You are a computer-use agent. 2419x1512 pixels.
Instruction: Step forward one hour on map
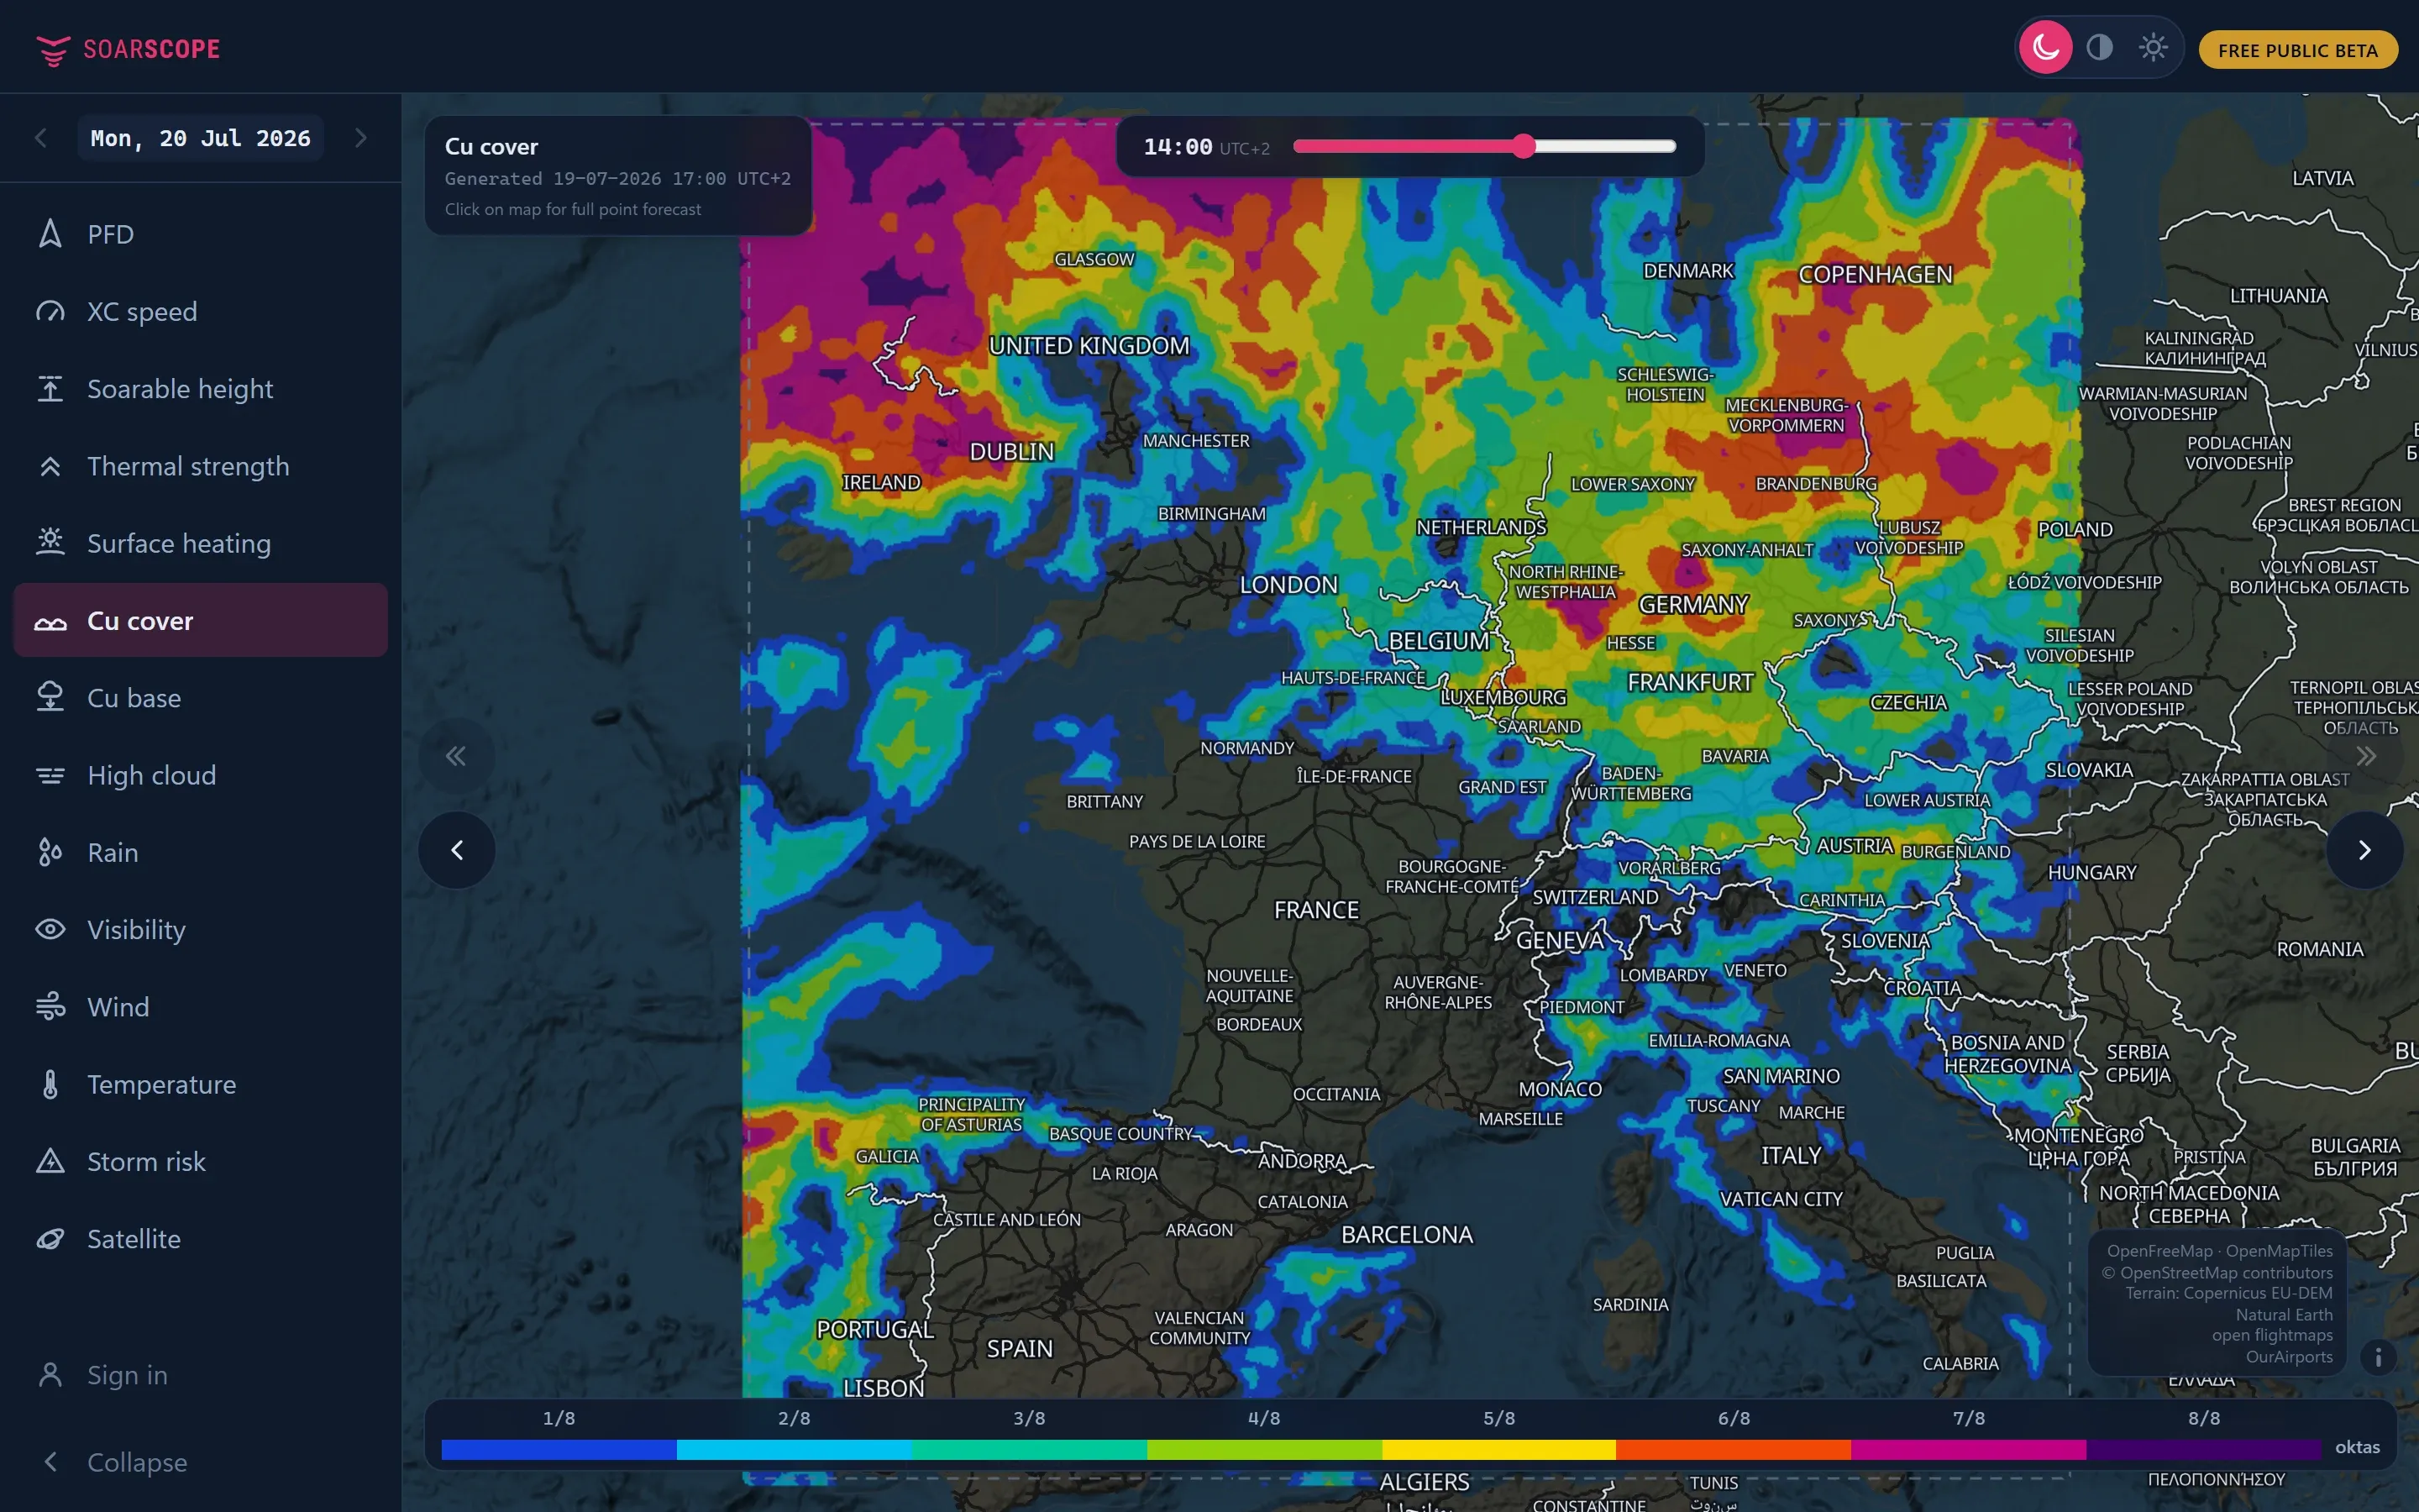[x=2364, y=850]
